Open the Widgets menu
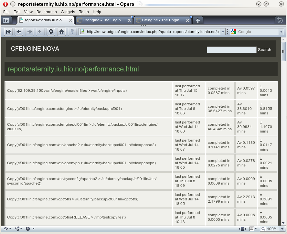The width and height of the screenshot is (287, 234). click(68, 12)
